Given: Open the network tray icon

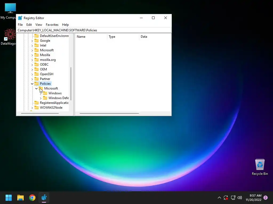Looking at the screenshot, I should [x=233, y=198].
